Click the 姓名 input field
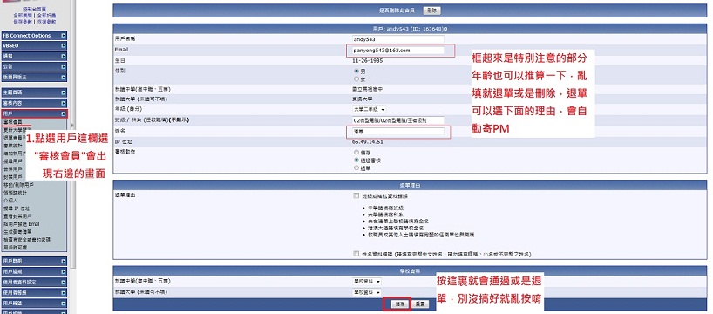The height and width of the screenshot is (314, 713). click(x=398, y=132)
